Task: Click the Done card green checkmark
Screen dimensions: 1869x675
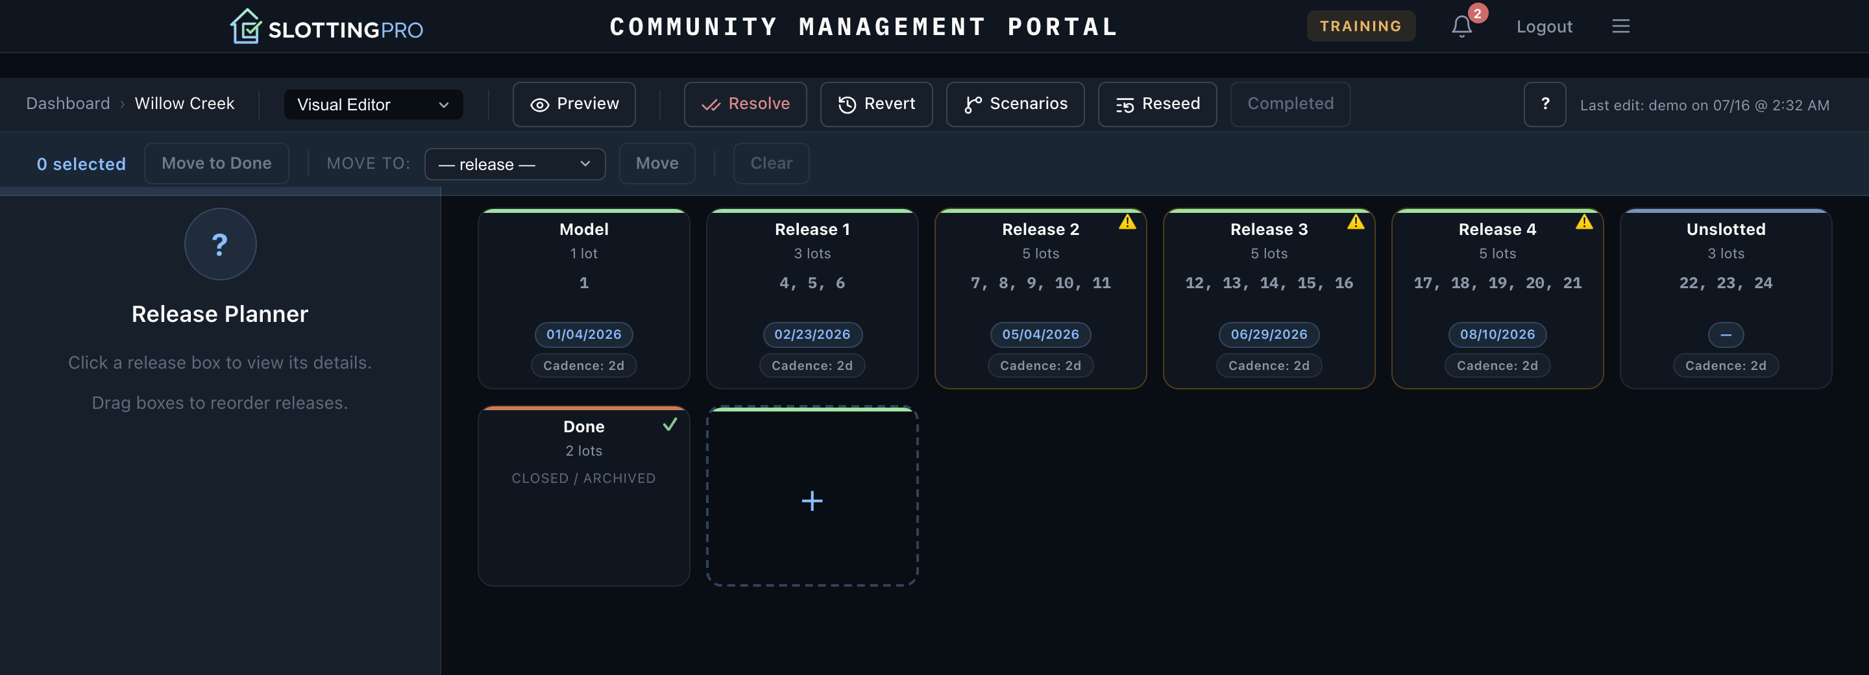Action: click(x=670, y=424)
